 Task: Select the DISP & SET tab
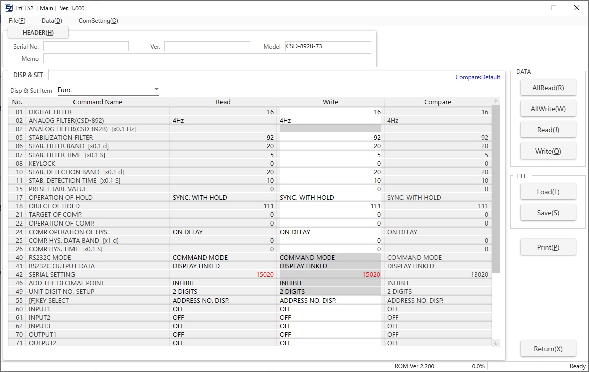[x=28, y=75]
